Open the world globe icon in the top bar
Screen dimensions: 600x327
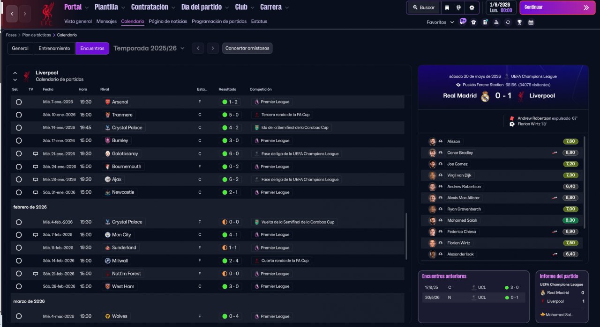click(x=458, y=7)
